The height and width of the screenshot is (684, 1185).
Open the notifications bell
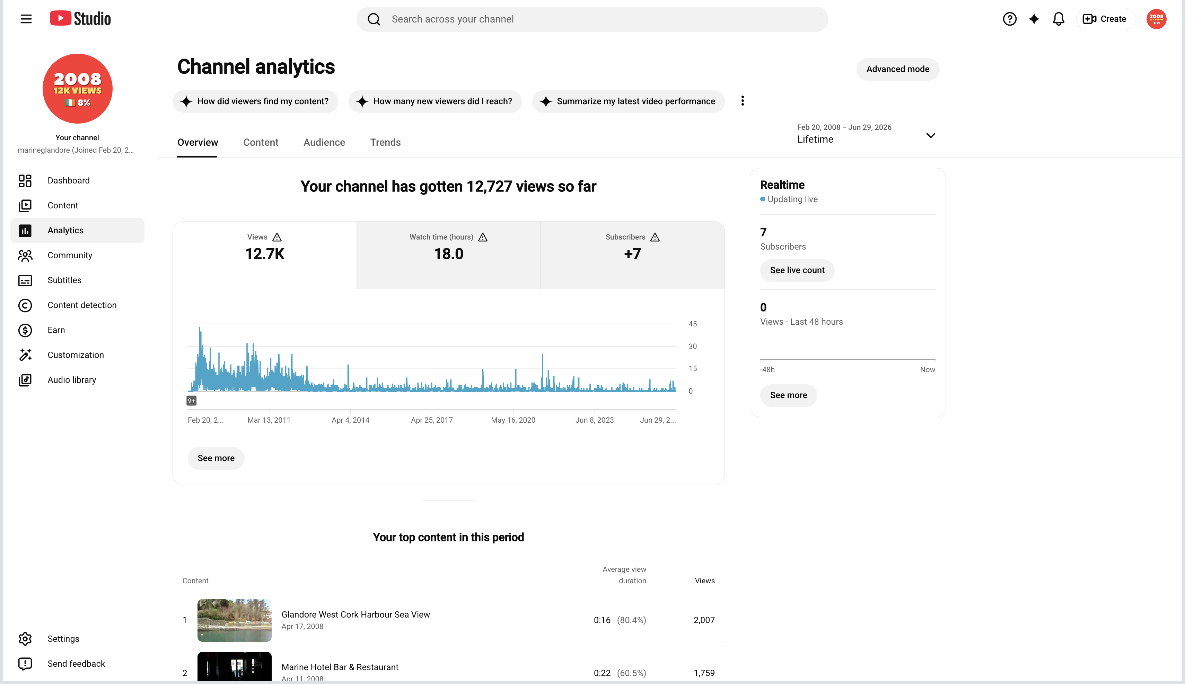[x=1059, y=19]
